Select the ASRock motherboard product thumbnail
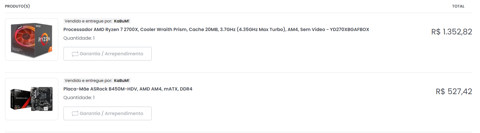The width and height of the screenshot is (480, 133). click(32, 99)
